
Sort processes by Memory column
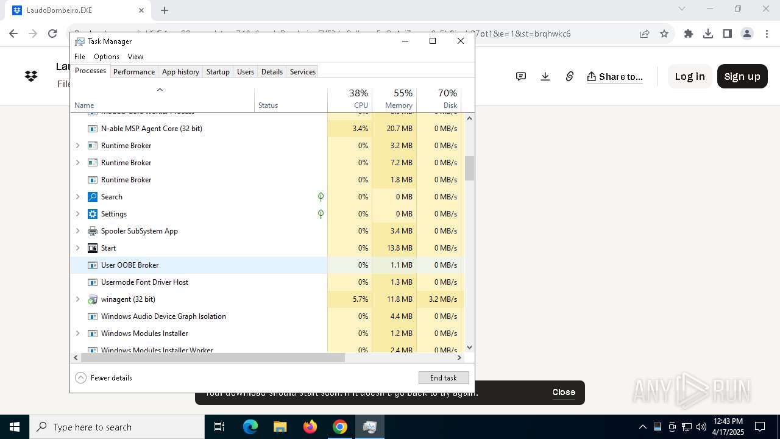click(x=394, y=99)
